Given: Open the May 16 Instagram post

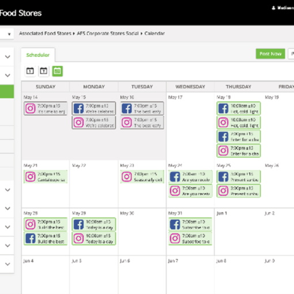Looking at the screenshot, I should click(142, 122).
